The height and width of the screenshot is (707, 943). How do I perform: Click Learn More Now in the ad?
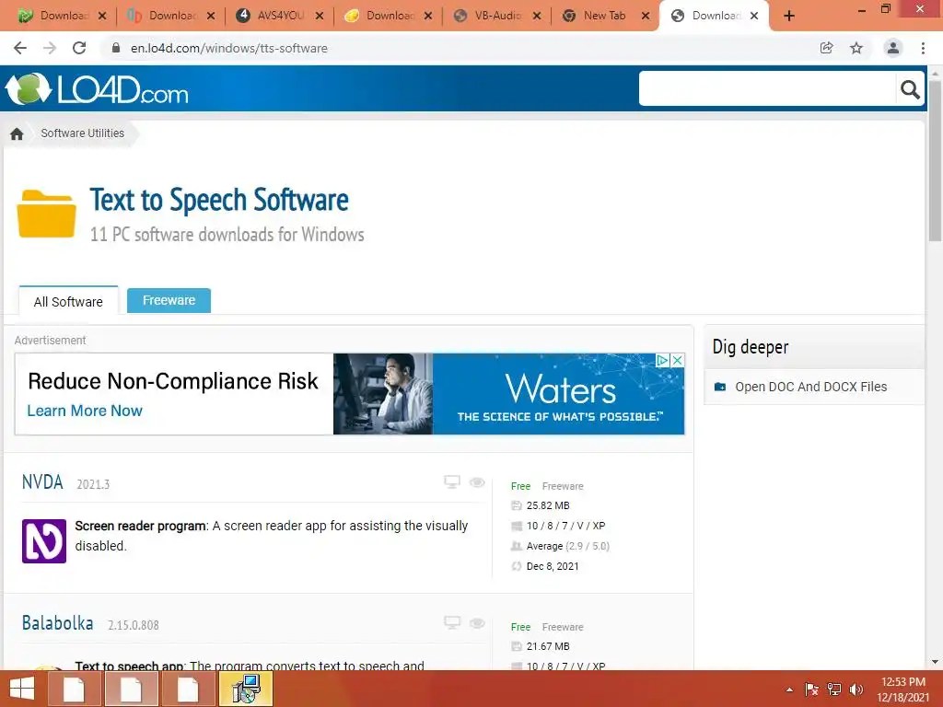85,411
